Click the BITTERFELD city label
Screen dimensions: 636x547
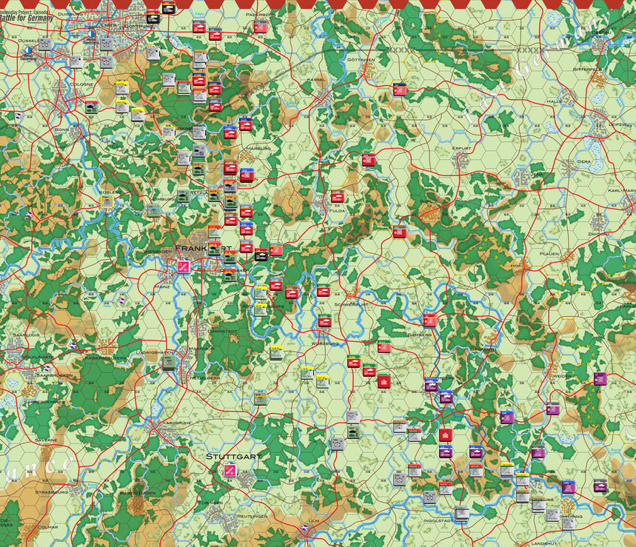(x=587, y=70)
